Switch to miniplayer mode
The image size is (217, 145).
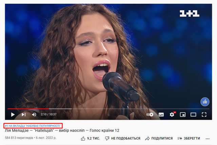(183, 115)
